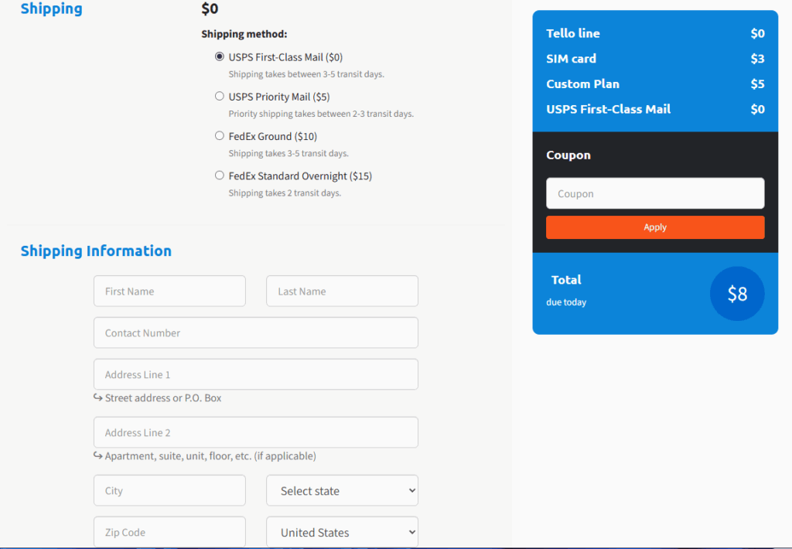Click into the First Name field
The height and width of the screenshot is (549, 792).
pyautogui.click(x=169, y=292)
